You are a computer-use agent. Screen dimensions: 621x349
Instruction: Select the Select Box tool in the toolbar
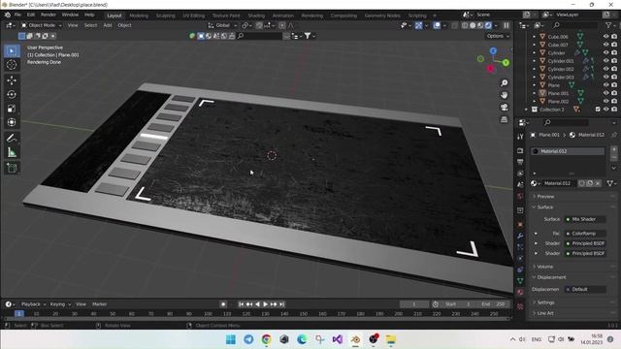tap(12, 51)
